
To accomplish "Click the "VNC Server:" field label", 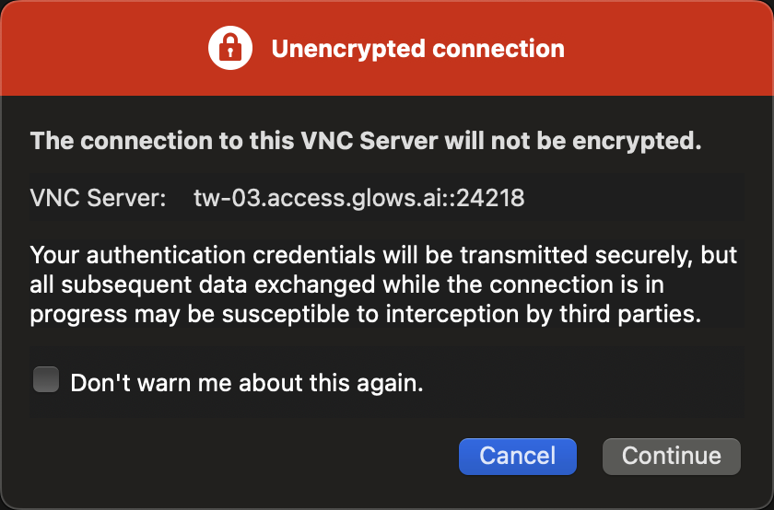I will pyautogui.click(x=98, y=198).
